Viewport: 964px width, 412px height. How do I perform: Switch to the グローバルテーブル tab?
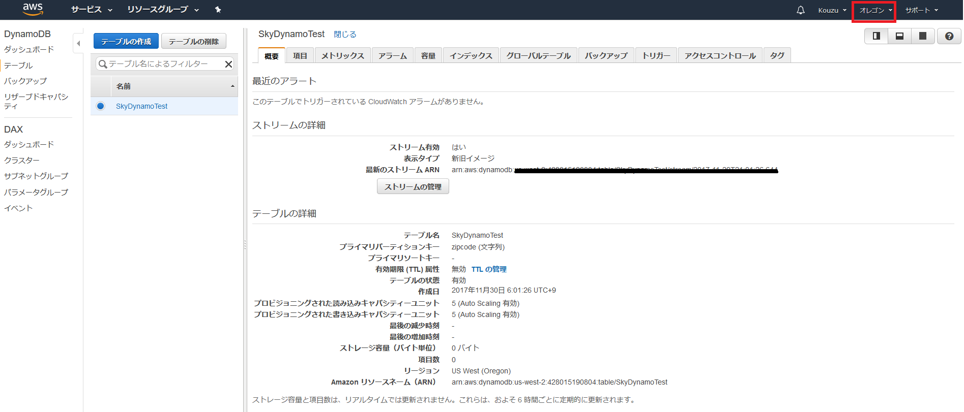[539, 55]
